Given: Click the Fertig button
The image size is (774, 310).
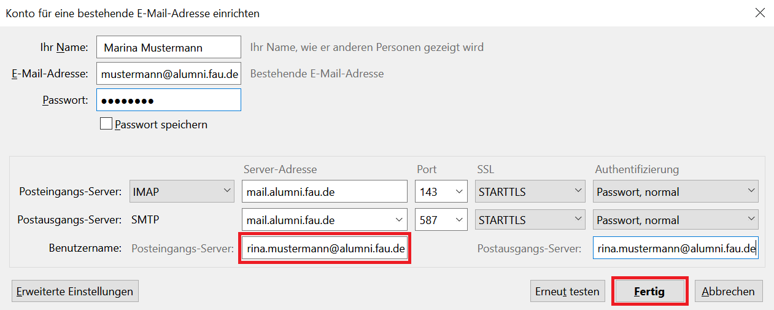Looking at the screenshot, I should [x=649, y=292].
